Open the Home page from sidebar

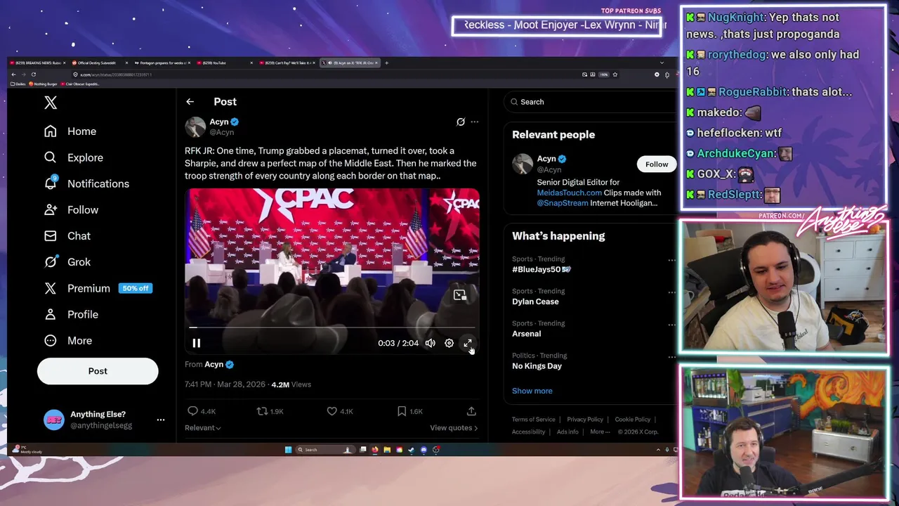(x=70, y=131)
